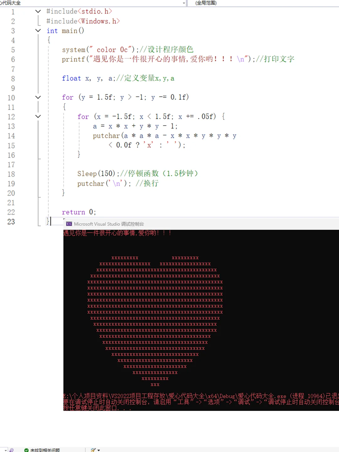Image resolution: width=339 pixels, height=452 pixels.
Task: Click 未找到相关问题 status text
Action: 45,450
